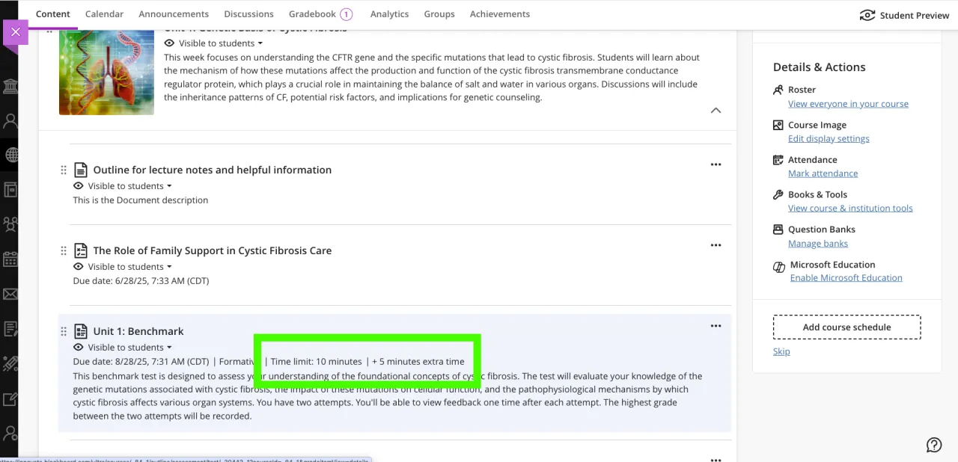958x462 pixels.
Task: Click the Attendance icon in Details & Actions
Action: [x=778, y=159]
